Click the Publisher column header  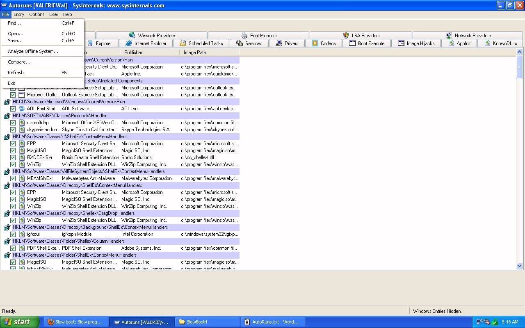pyautogui.click(x=149, y=52)
